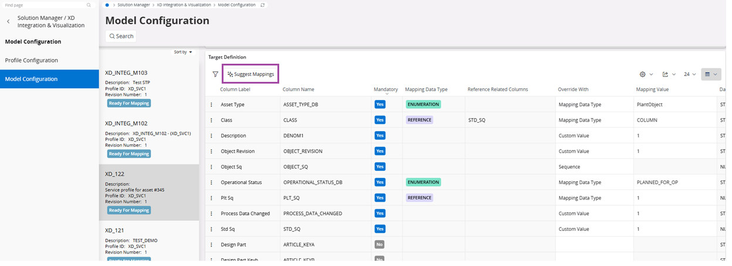
Task: Click the Suggest Mappings button
Action: pos(250,74)
